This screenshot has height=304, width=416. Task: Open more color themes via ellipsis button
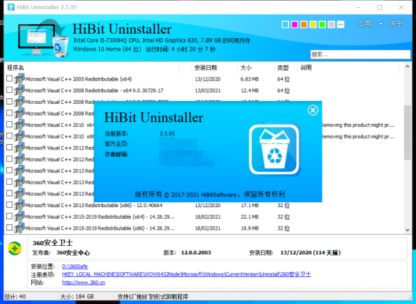pos(341,26)
